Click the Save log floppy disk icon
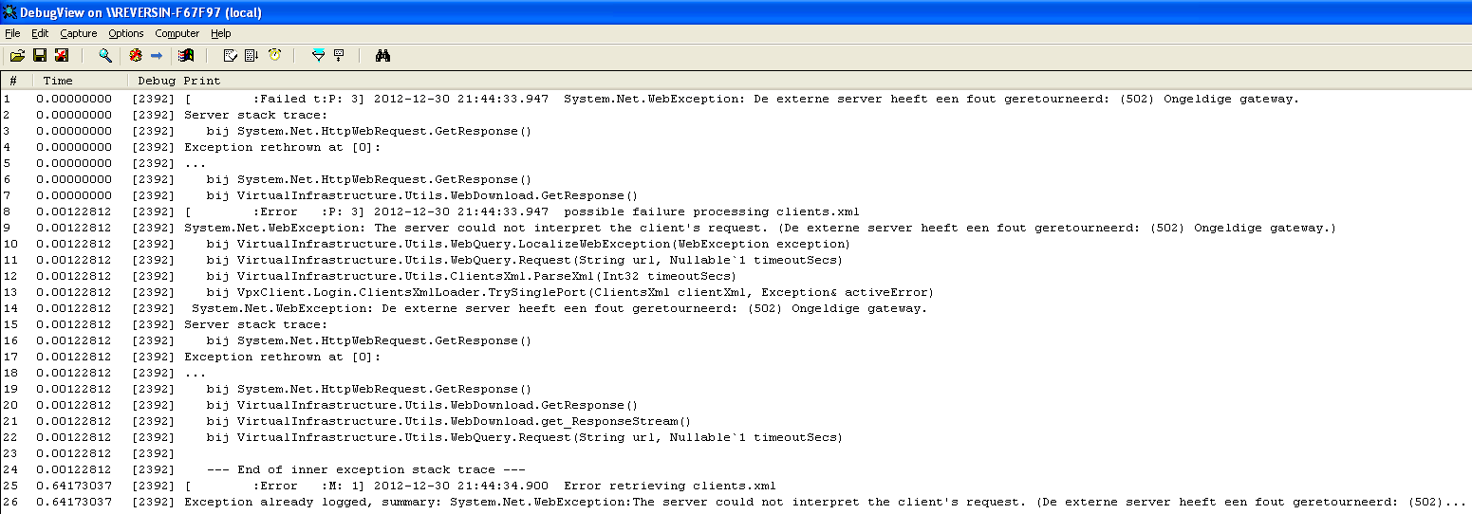 tap(40, 56)
